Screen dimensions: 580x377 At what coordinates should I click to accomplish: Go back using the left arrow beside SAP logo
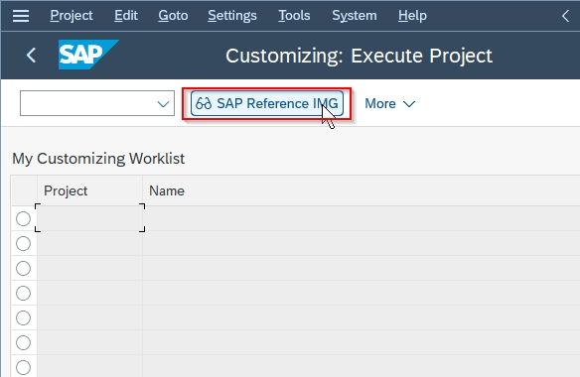click(x=31, y=56)
